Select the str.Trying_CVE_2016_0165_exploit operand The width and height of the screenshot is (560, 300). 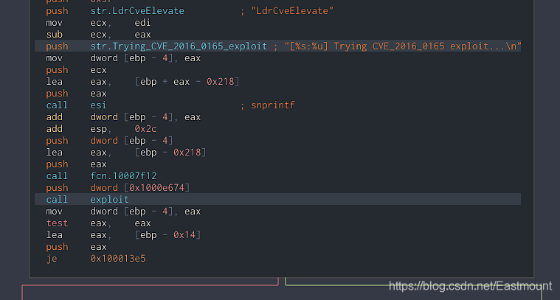click(179, 46)
